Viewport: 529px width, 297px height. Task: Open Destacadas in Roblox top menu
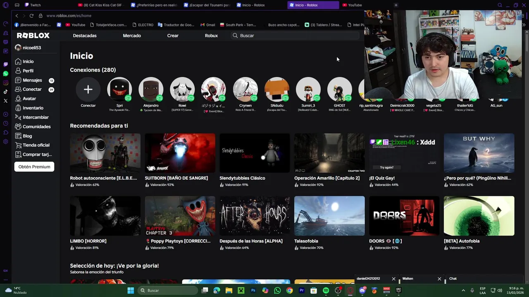[85, 35]
